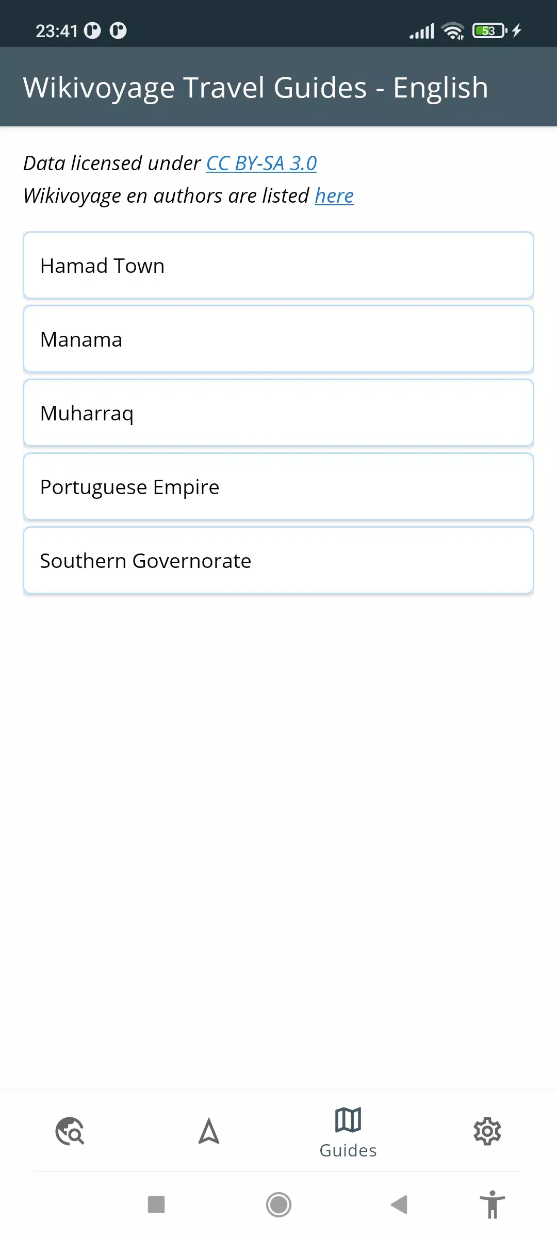Open the CC BY-SA 3.0 license link

261,163
